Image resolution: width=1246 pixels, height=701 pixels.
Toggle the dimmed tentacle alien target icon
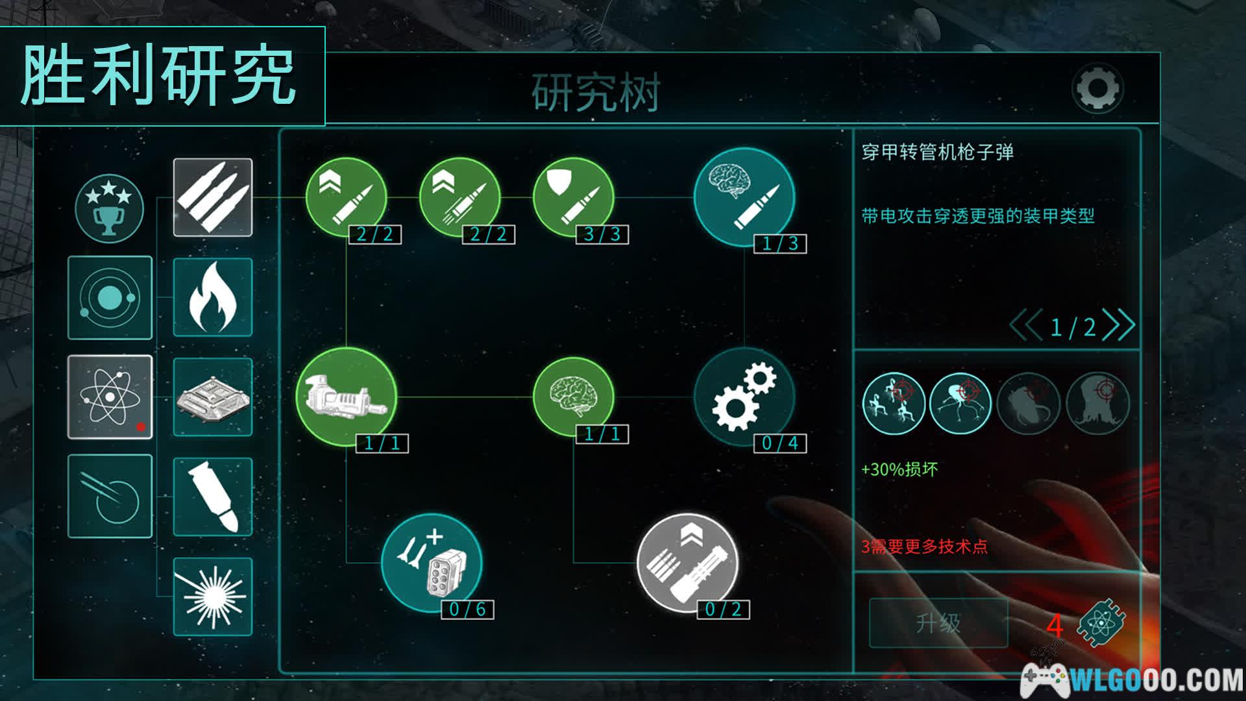click(1029, 403)
